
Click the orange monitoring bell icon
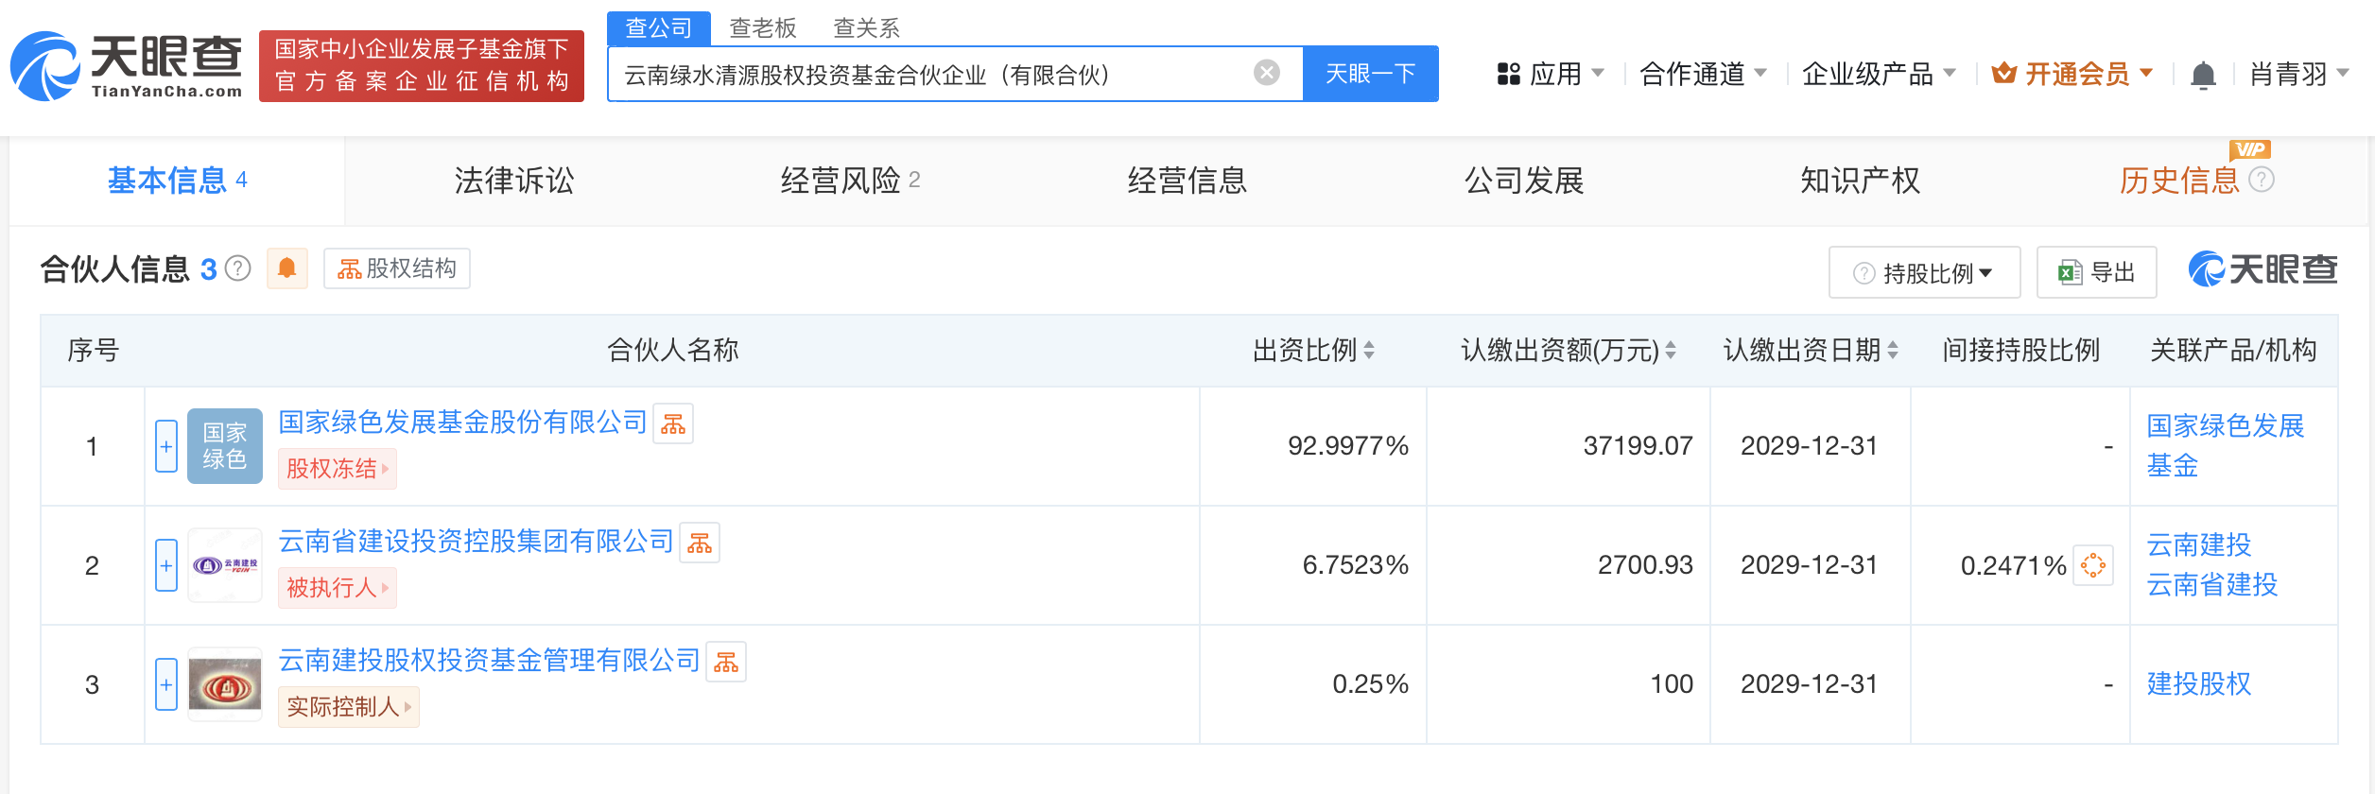point(287,268)
